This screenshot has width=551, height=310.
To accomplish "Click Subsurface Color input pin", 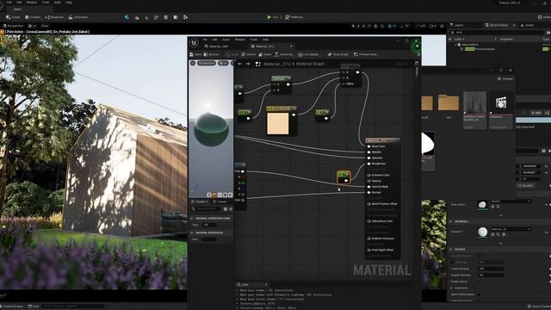I will tap(369, 221).
